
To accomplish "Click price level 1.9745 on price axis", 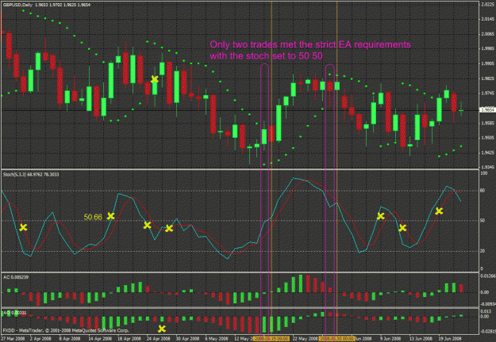I will tap(488, 93).
